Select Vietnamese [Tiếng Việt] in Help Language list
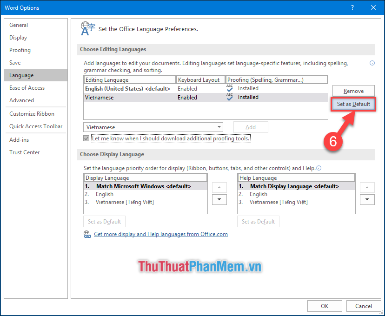Image resolution: width=385 pixels, height=316 pixels. (296, 202)
